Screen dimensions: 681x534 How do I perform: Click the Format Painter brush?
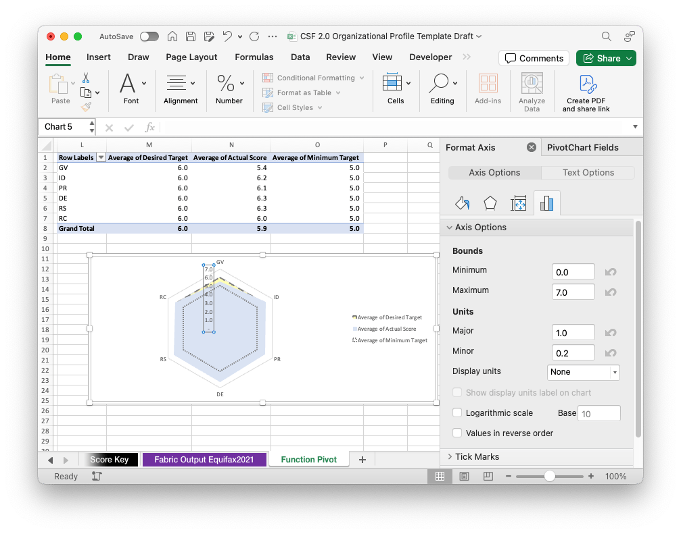click(x=86, y=107)
